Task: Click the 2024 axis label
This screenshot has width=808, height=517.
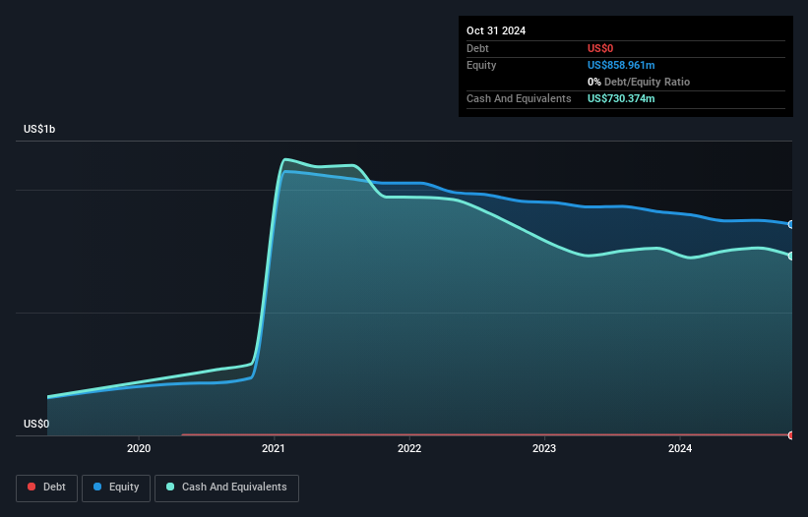Action: pyautogui.click(x=680, y=448)
